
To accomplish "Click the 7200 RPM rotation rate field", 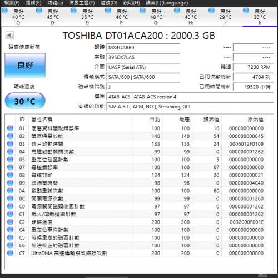I will click(254, 67).
